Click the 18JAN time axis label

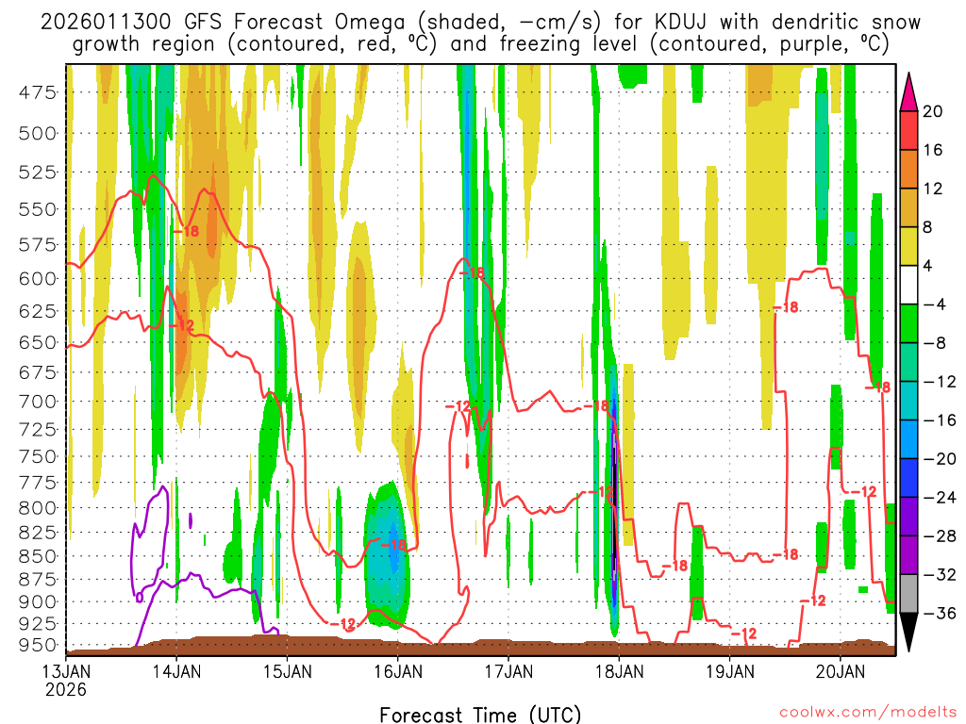[x=619, y=672]
